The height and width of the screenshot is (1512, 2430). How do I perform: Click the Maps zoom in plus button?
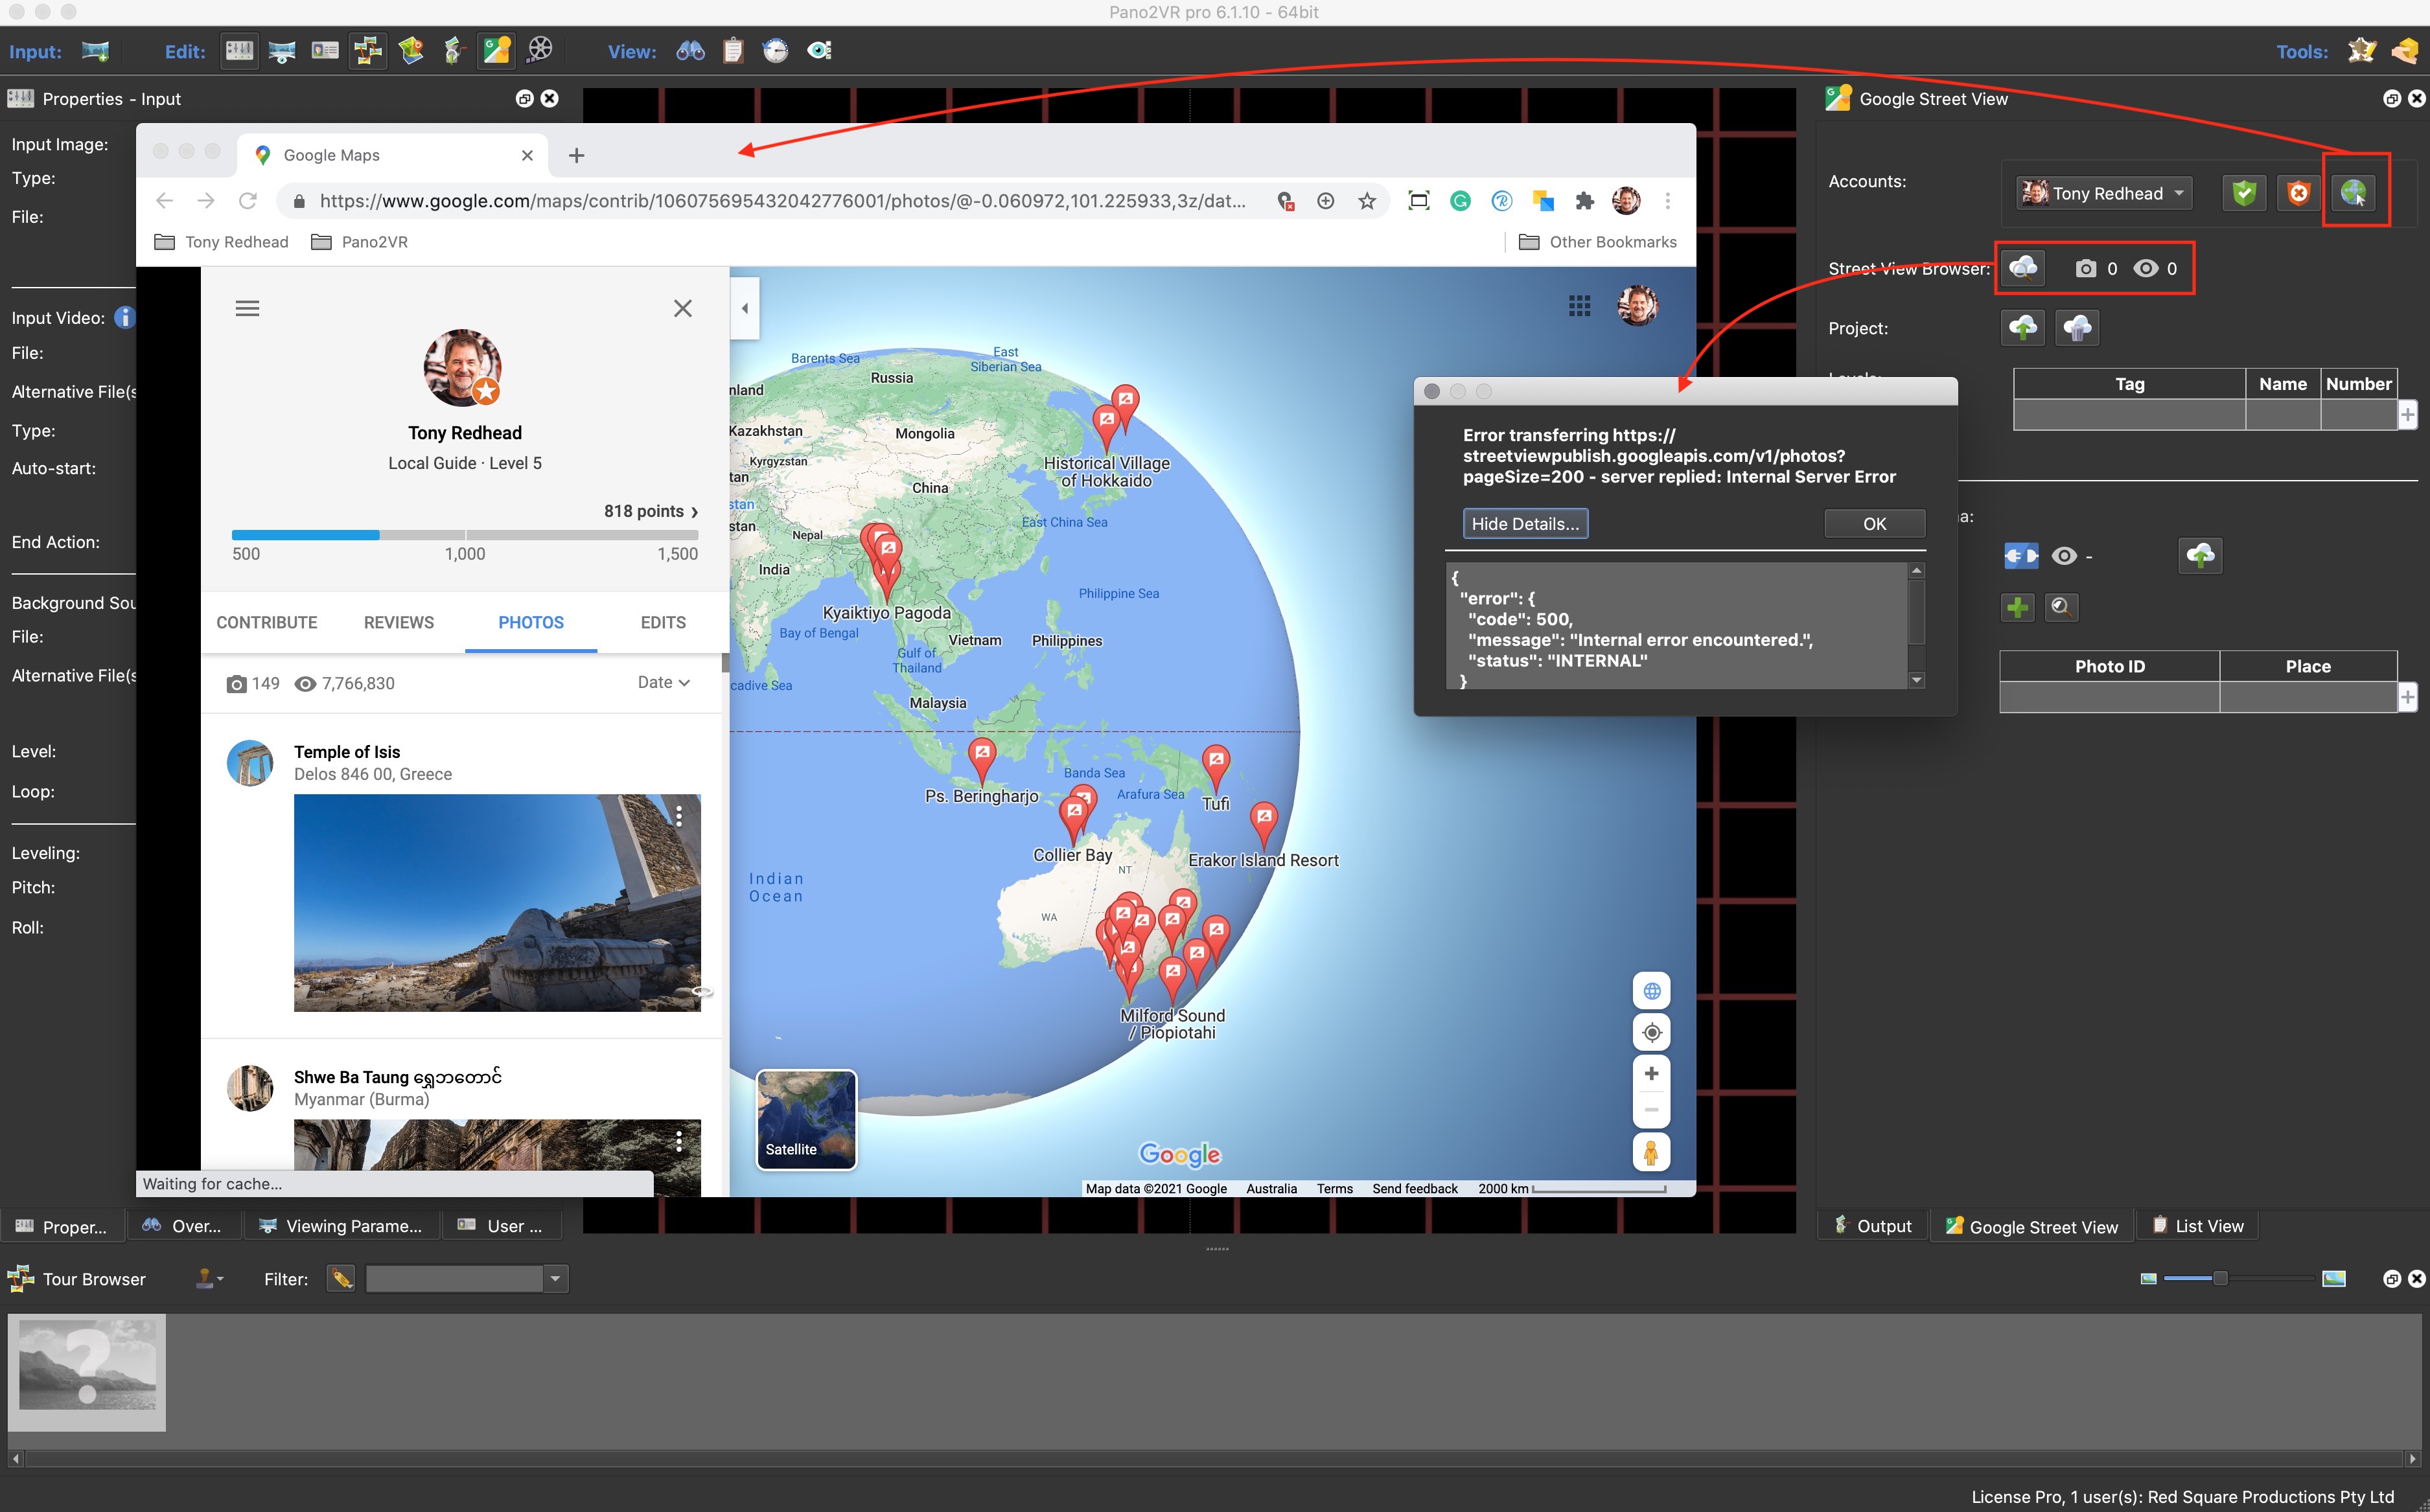point(1652,1073)
